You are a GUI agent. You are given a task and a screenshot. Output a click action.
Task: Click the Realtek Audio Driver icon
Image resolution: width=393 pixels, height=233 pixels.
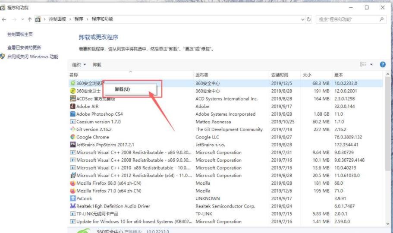click(72, 206)
